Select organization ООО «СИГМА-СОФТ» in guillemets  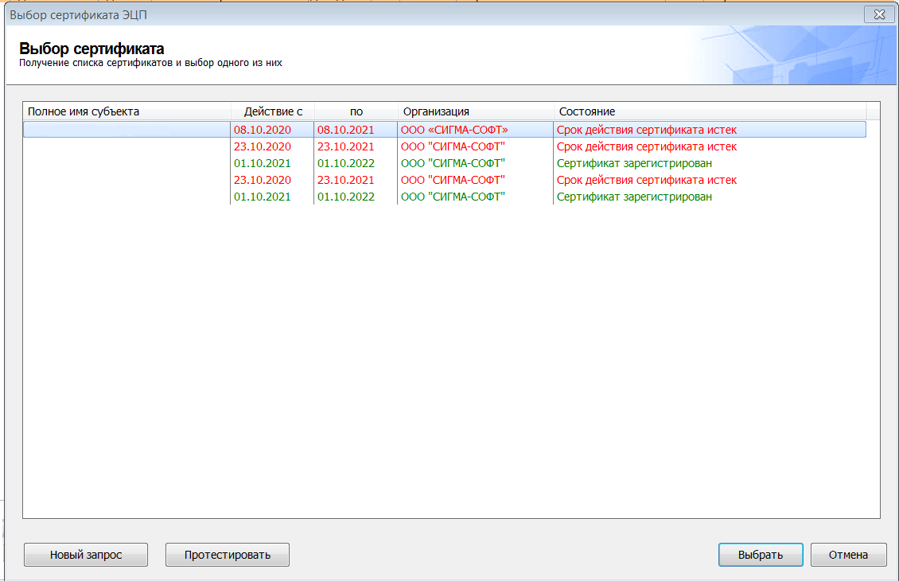coord(454,130)
